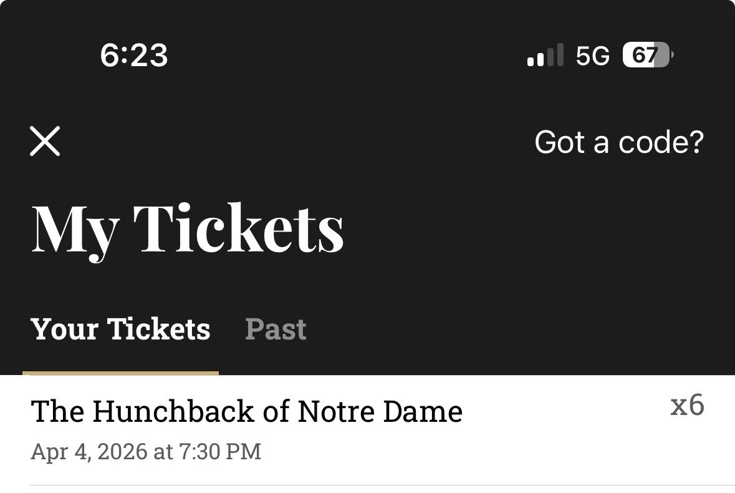Click the gold underline beneath Your Tickets

click(120, 373)
